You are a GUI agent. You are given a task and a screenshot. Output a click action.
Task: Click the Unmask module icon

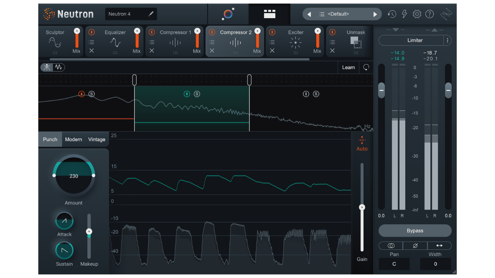[356, 42]
